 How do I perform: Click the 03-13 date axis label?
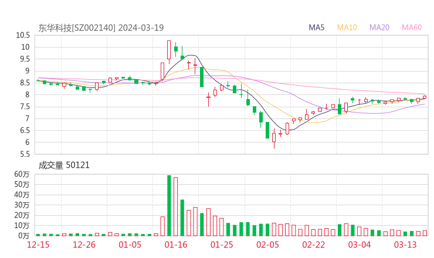pyautogui.click(x=405, y=245)
